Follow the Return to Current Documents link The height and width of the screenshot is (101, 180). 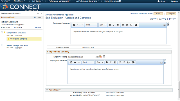coord(141,14)
